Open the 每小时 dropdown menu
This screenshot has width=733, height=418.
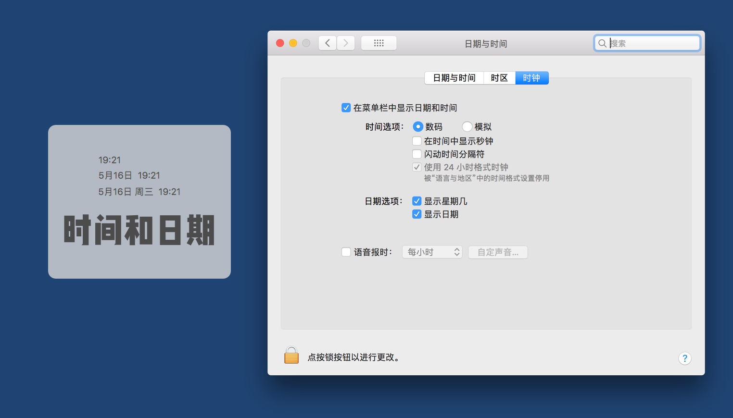[x=432, y=252]
